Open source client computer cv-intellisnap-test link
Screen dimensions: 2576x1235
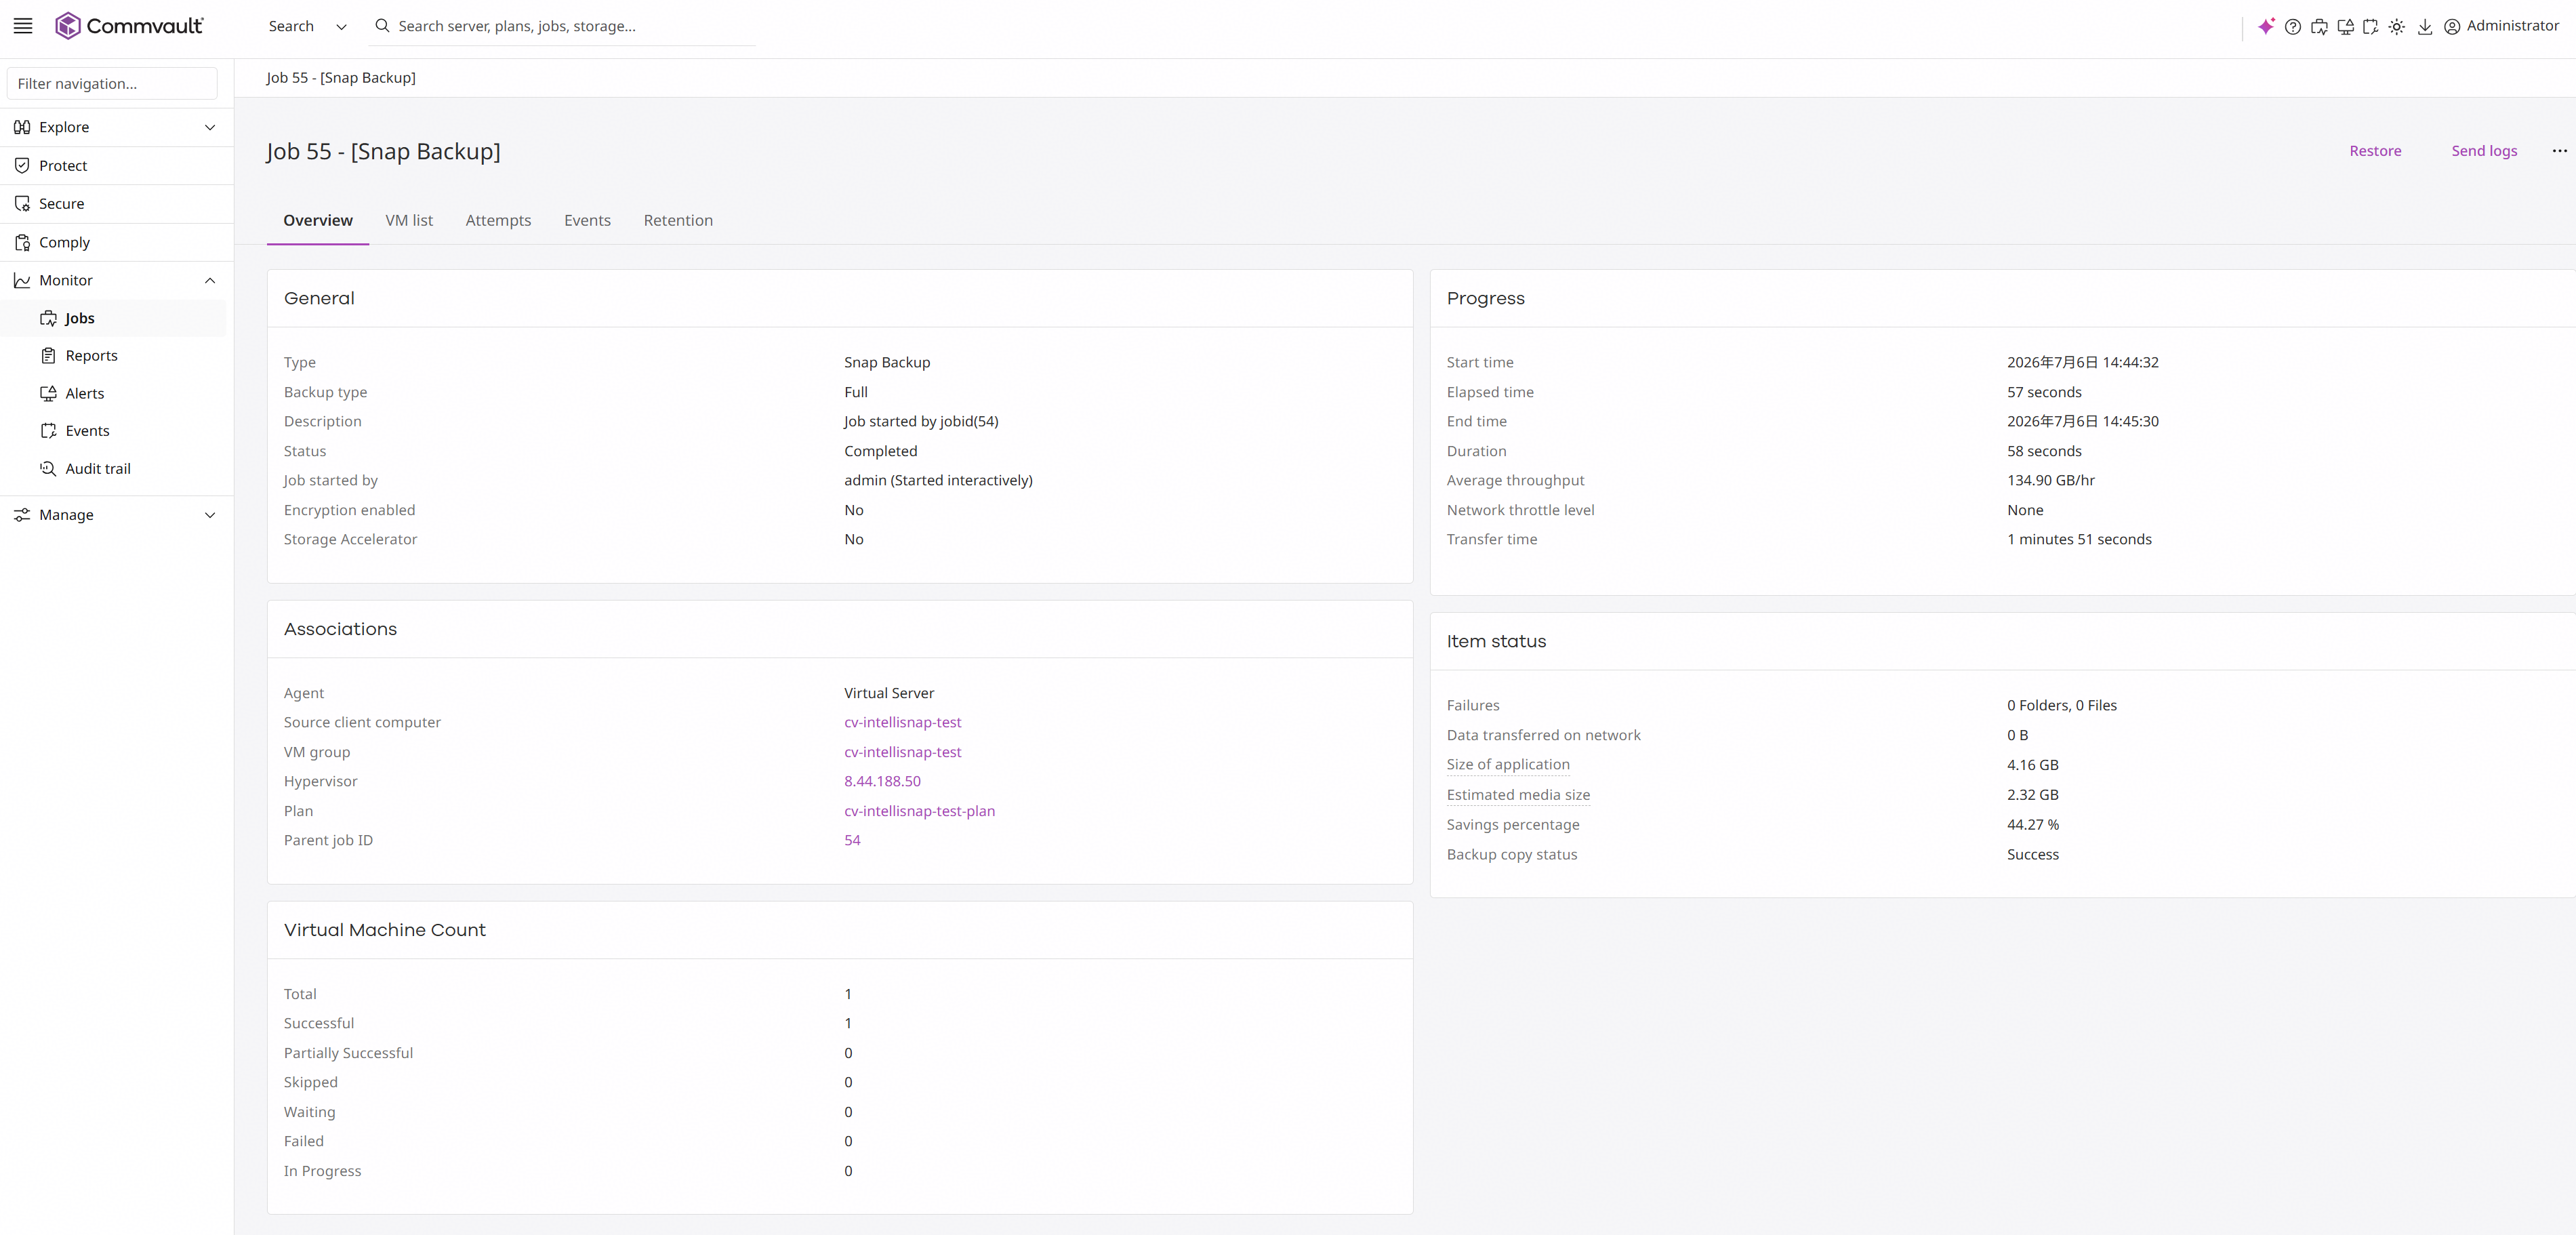(x=902, y=722)
